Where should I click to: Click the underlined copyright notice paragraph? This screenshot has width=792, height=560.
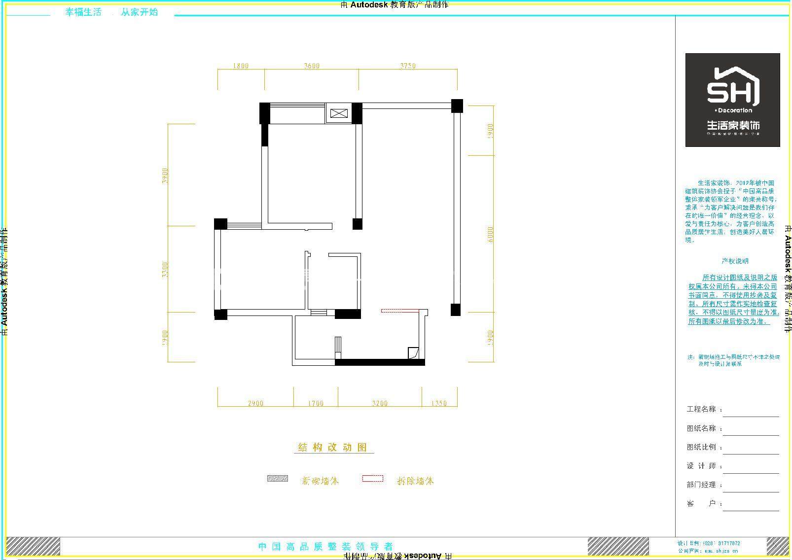point(732,299)
